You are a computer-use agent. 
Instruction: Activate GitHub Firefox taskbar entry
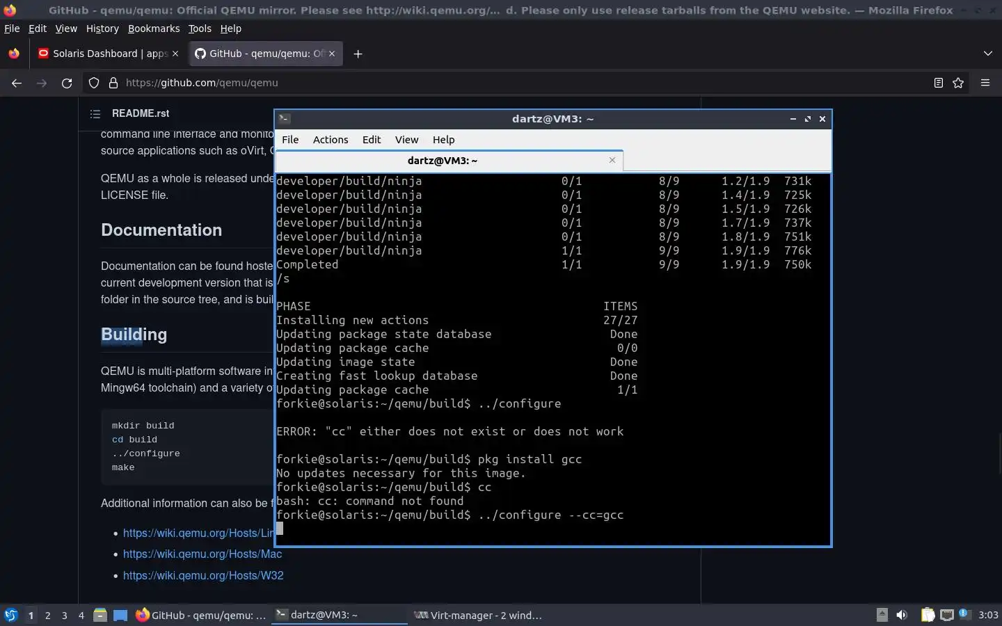point(200,615)
